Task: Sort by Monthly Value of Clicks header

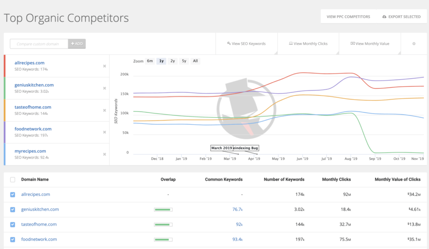Action: click(x=398, y=180)
